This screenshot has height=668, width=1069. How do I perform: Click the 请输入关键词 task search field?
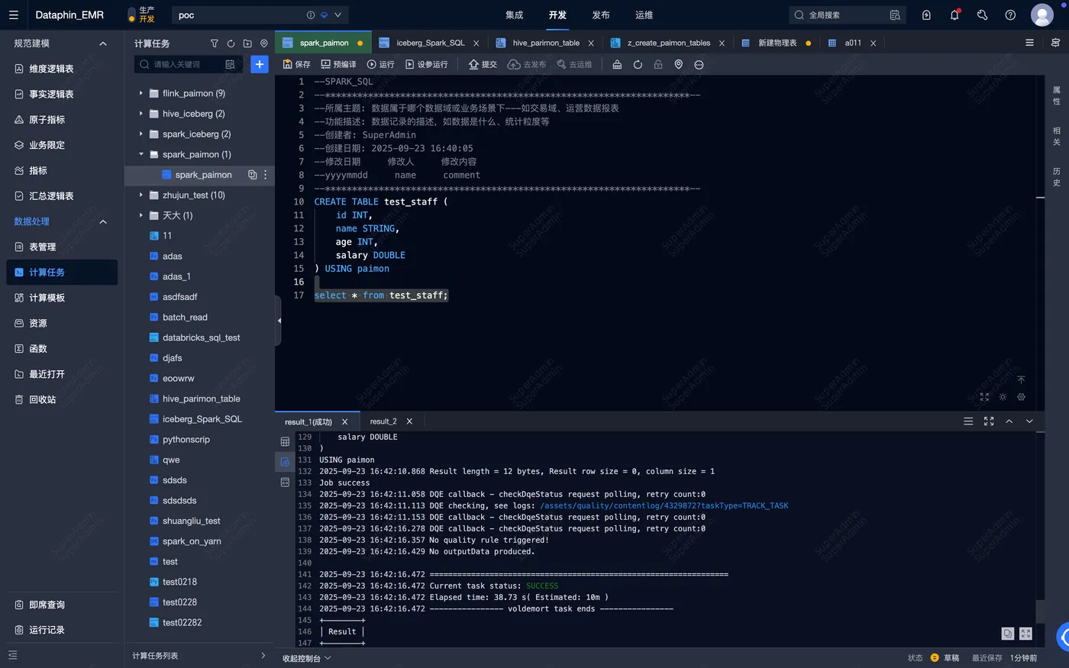click(x=188, y=64)
